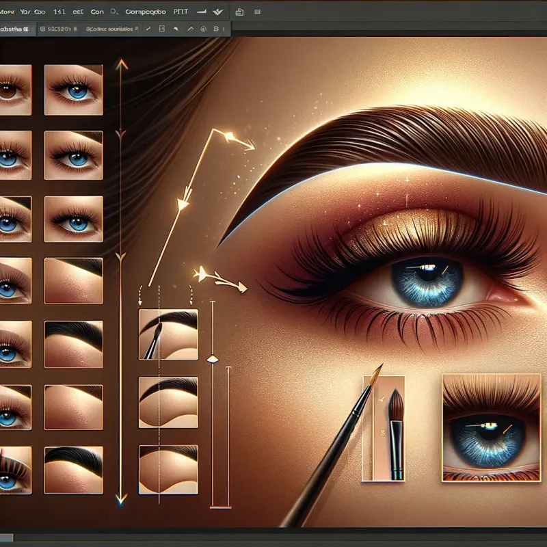547x547 pixels.
Task: Click the small icon before the SQCS20Y label
Action: click(42, 29)
